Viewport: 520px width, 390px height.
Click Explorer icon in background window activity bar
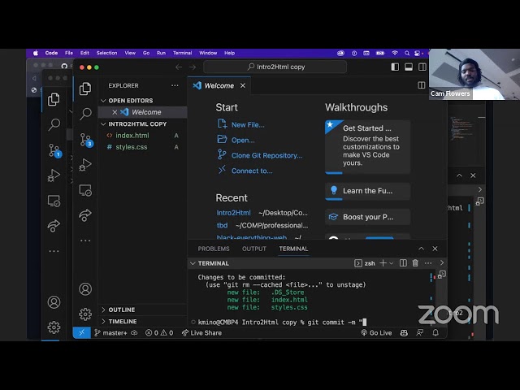[x=54, y=99]
